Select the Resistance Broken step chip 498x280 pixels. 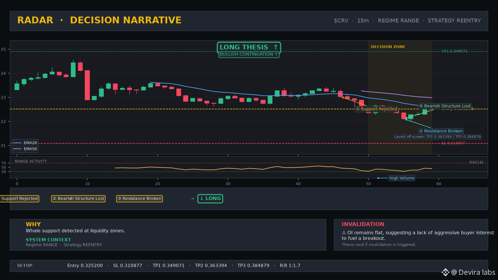[139, 199]
